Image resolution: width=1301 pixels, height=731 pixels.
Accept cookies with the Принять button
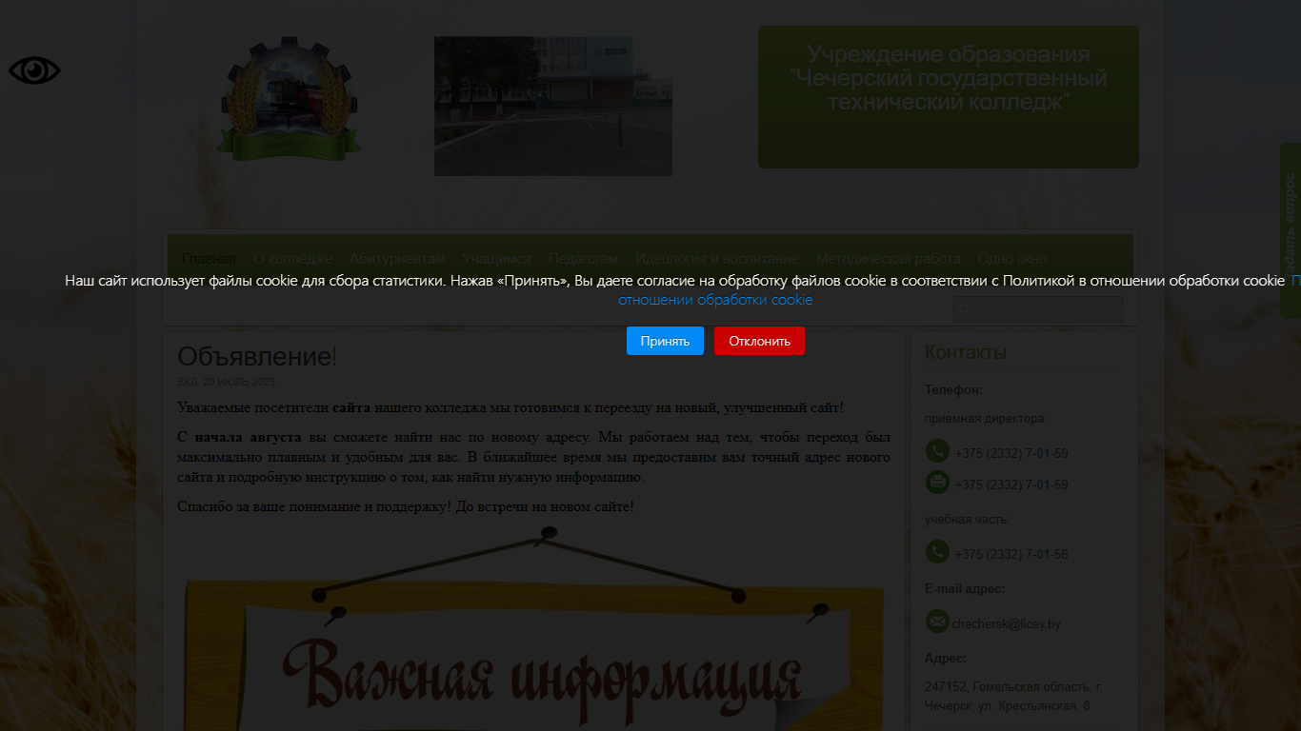pos(665,341)
